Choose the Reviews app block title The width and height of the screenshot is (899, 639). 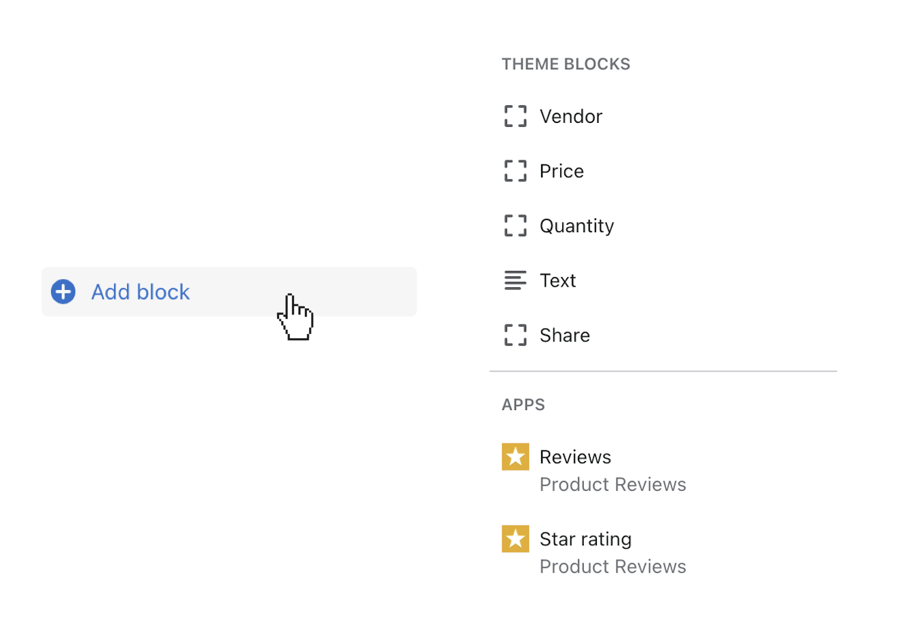pos(575,457)
